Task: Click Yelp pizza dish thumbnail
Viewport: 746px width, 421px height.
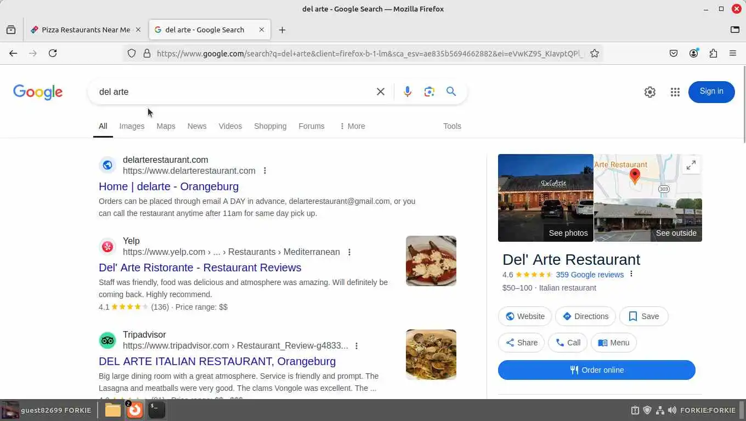Action: [431, 261]
